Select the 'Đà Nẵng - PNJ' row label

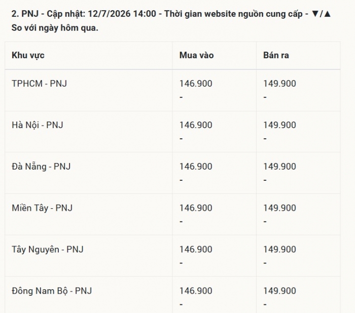pos(41,167)
